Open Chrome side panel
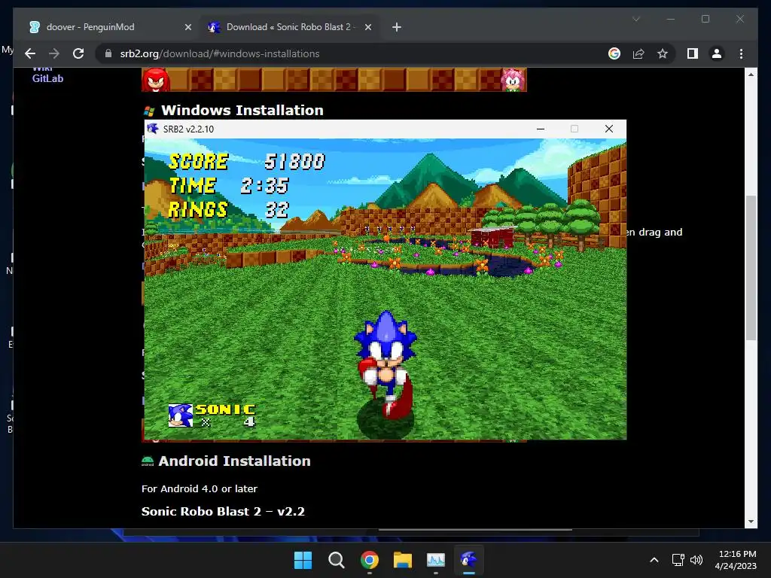The width and height of the screenshot is (771, 578). 693,53
